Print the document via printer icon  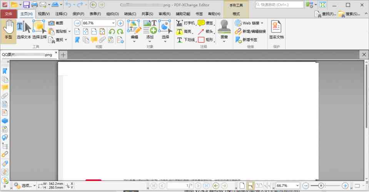35,5
